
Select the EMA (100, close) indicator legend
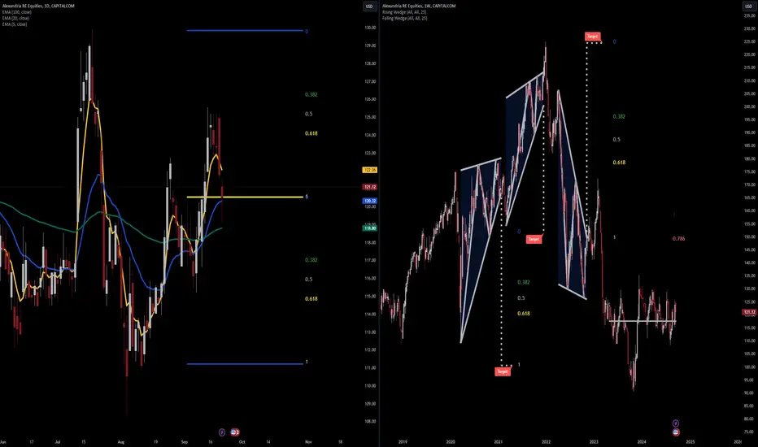[x=17, y=12]
